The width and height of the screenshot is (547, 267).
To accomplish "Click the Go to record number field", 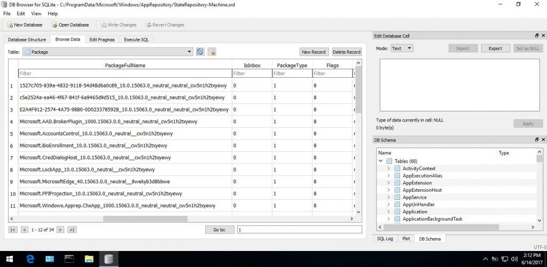I will point(299,230).
